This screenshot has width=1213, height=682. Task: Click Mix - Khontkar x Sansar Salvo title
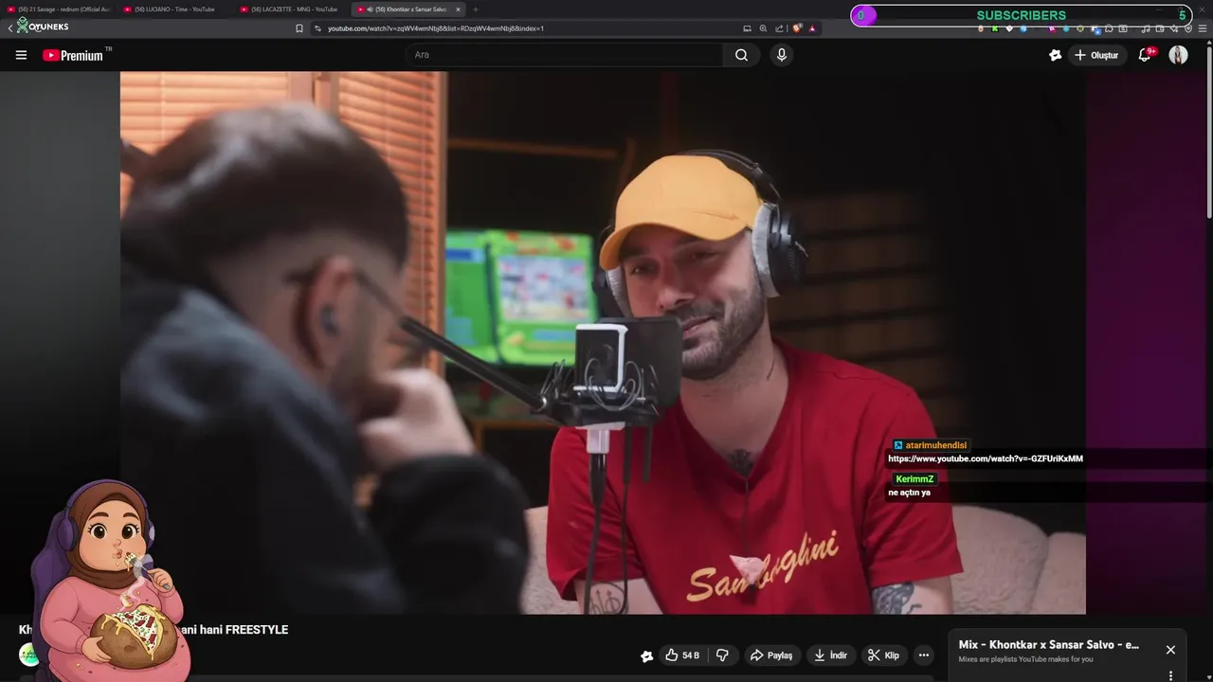click(x=1049, y=645)
